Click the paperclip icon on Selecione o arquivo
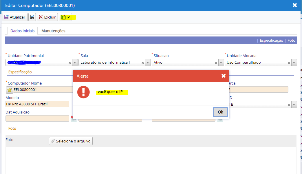The image size is (302, 174). pos(52,141)
